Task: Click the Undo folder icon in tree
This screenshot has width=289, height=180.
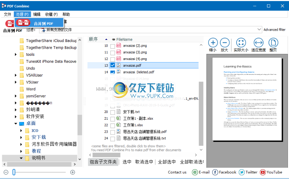Action: pyautogui.click(x=22, y=68)
